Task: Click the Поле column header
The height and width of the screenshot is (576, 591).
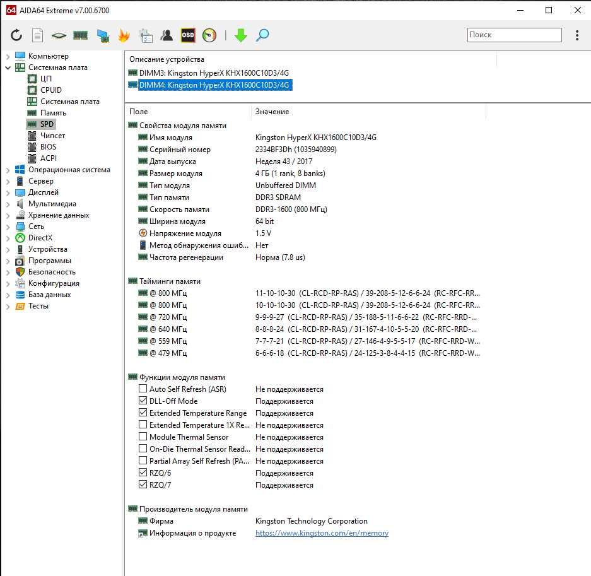Action: click(x=139, y=112)
